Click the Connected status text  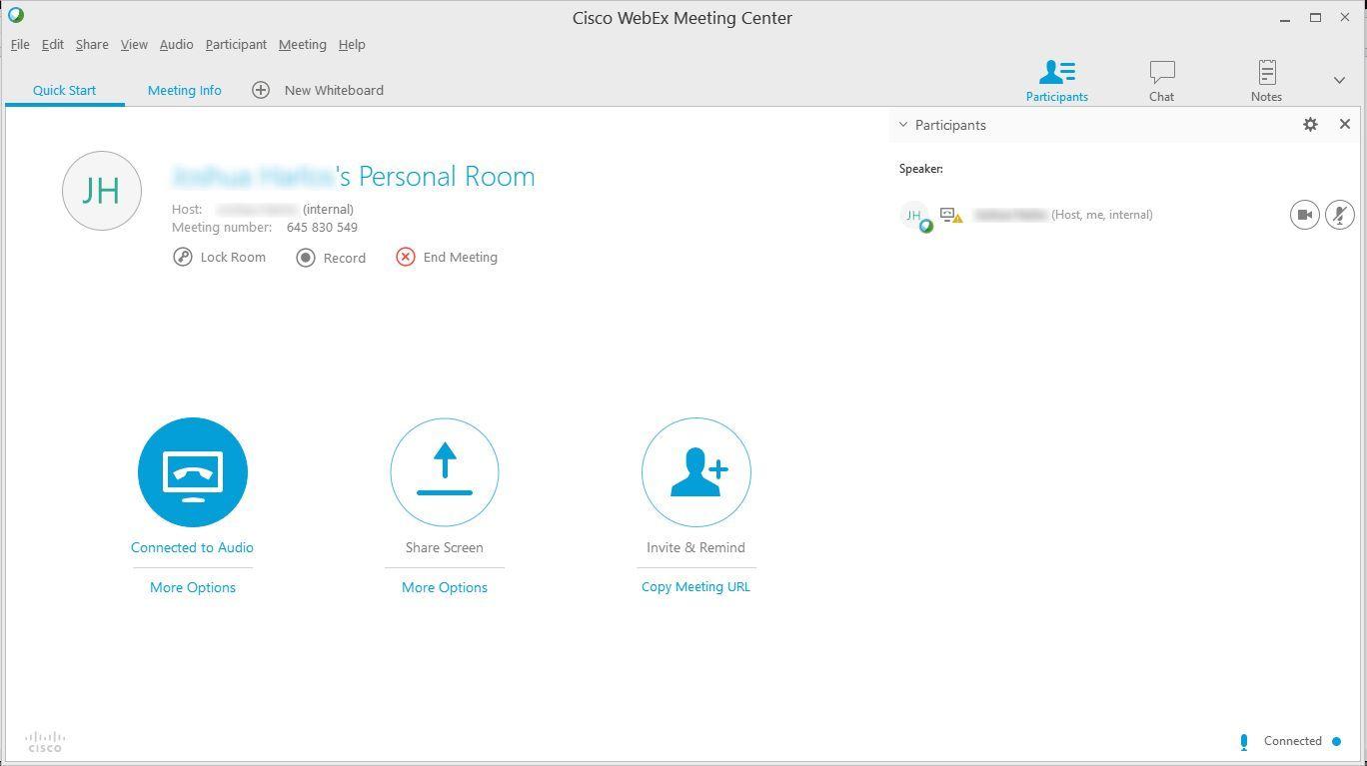(x=1293, y=741)
